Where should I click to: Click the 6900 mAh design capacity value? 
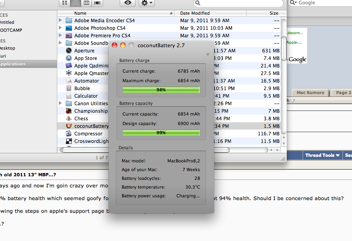(189, 123)
